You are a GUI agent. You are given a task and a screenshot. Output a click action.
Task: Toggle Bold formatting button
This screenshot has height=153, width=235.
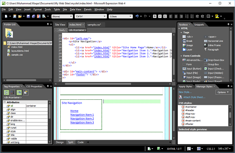click(x=155, y=16)
